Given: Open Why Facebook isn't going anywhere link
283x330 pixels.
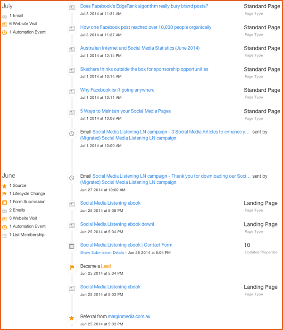Looking at the screenshot, I should pyautogui.click(x=117, y=90).
